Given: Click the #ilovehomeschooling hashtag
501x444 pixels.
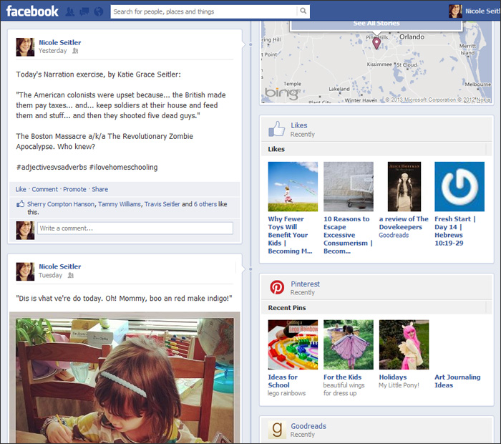Looking at the screenshot, I should [123, 167].
